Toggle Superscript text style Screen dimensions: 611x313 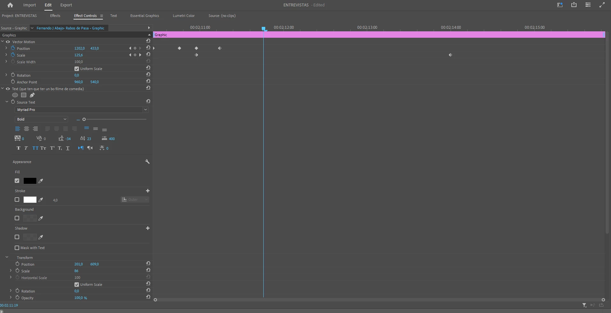52,148
